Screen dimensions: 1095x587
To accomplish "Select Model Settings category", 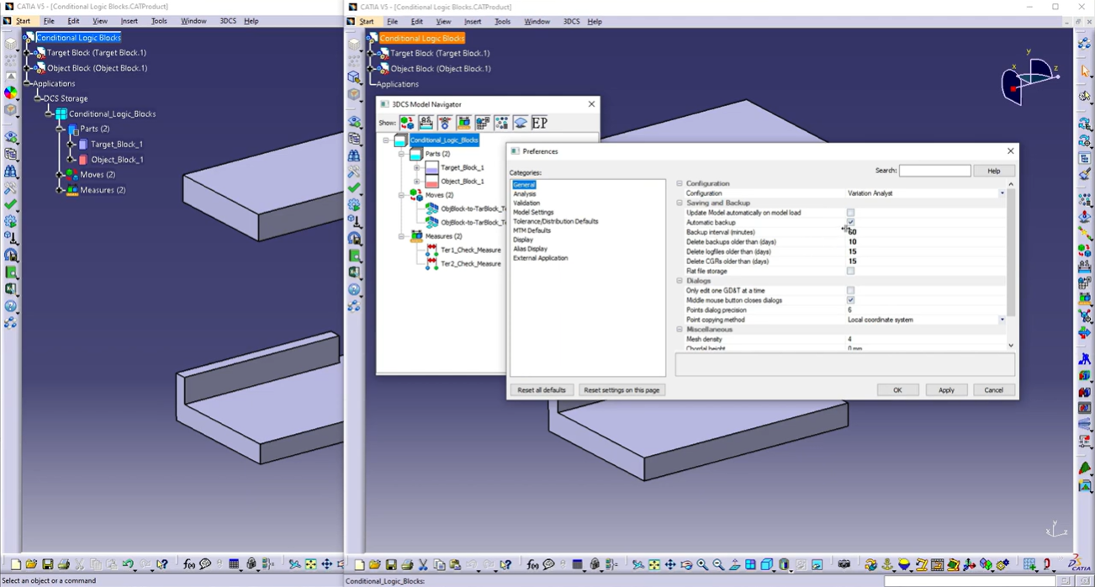I will pyautogui.click(x=533, y=213).
